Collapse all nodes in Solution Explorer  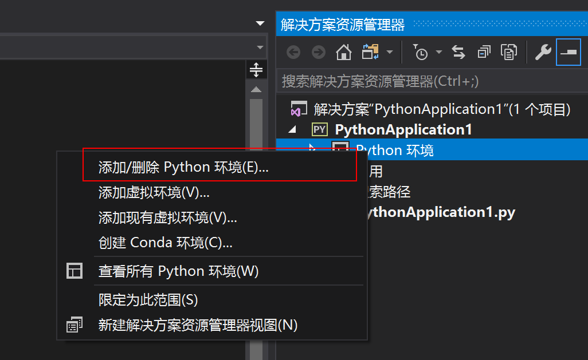pos(484,52)
